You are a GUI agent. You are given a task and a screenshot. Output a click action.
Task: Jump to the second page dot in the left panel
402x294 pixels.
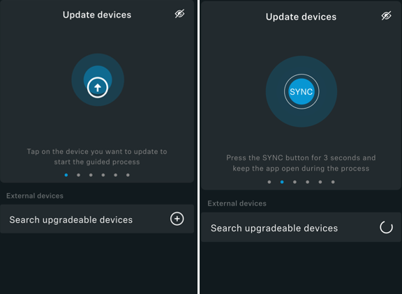(x=78, y=175)
